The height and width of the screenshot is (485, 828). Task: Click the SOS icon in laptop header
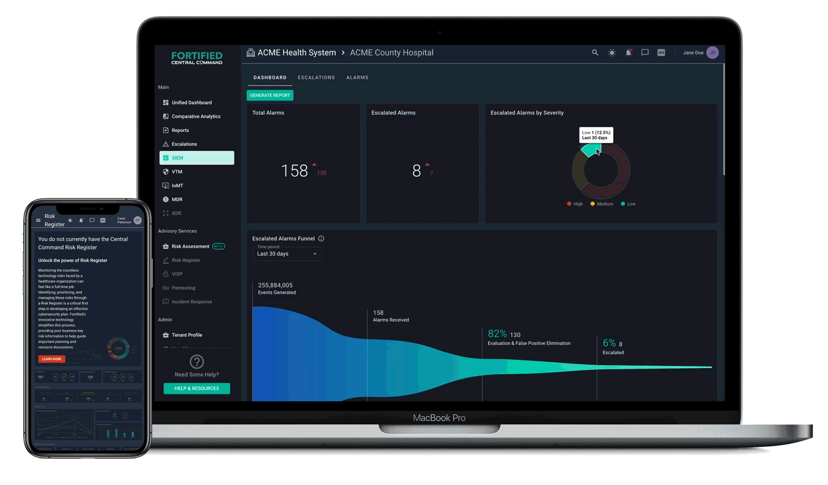(x=661, y=53)
